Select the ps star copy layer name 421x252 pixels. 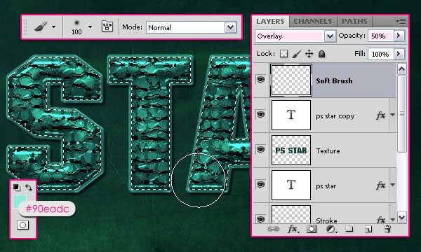[335, 116]
